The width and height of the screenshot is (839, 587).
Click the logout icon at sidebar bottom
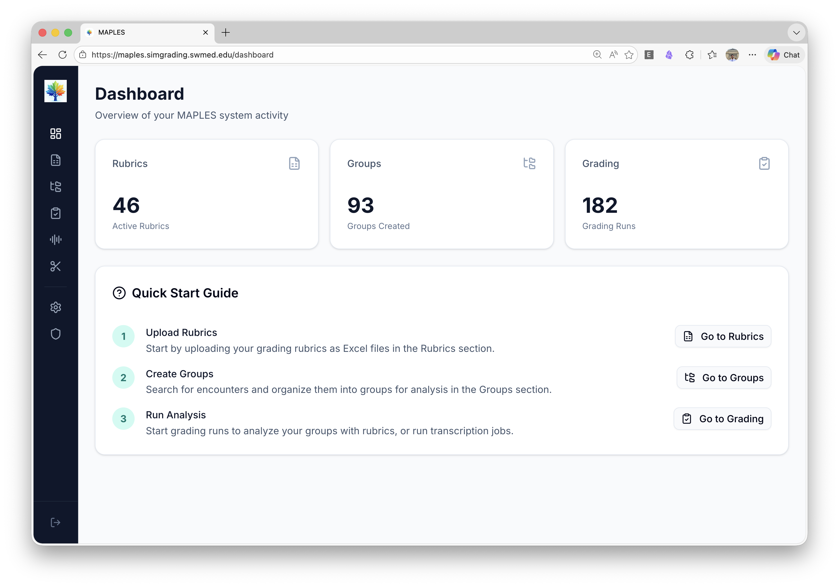point(56,522)
